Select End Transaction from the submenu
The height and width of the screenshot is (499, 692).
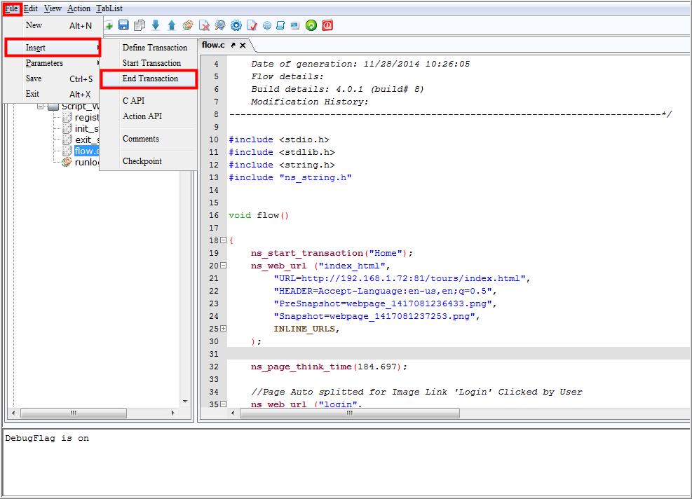tap(149, 78)
